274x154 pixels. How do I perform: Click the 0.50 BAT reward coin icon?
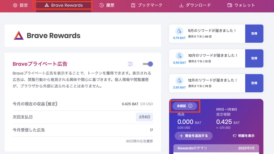click(x=179, y=56)
